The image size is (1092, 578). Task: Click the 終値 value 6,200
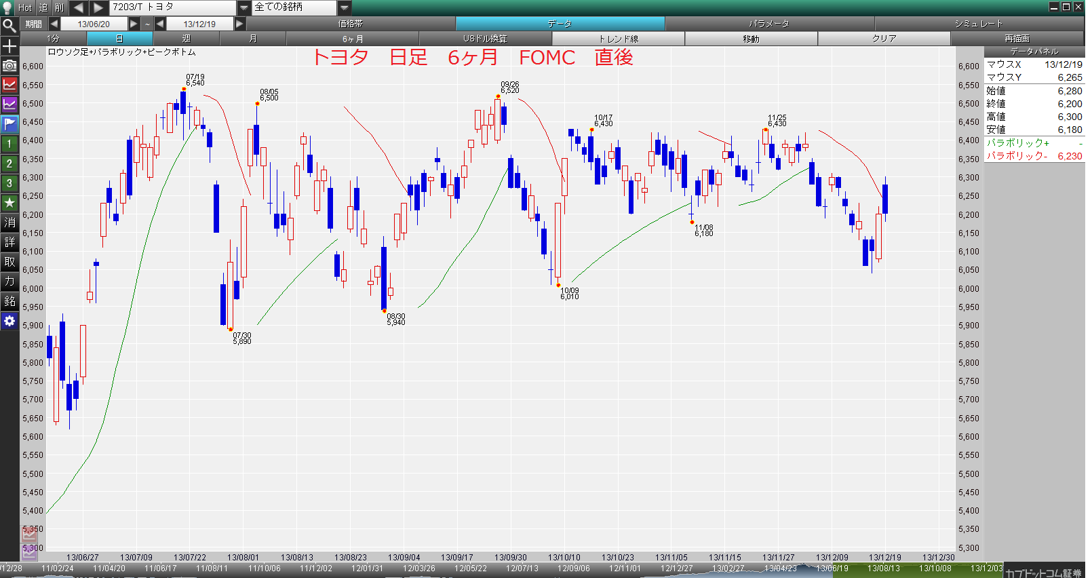1070,104
